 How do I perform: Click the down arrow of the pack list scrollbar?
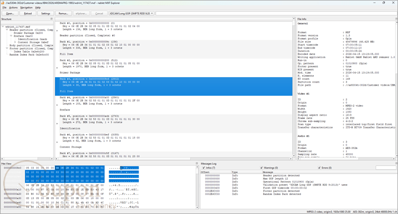click(x=294, y=155)
